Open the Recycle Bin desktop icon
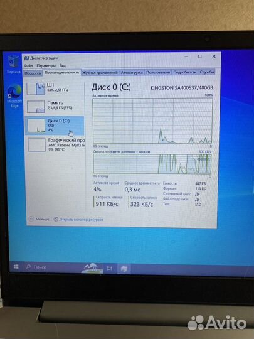This screenshot has height=339, width=254. [14, 64]
